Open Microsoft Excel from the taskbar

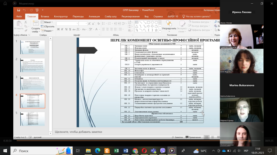tap(116, 151)
